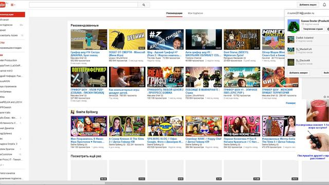Screen dimensions: 329x185
Task: Open the notifications bell
Action: (324, 5)
